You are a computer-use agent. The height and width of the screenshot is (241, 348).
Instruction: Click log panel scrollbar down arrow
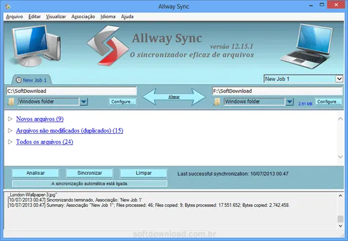341,226
